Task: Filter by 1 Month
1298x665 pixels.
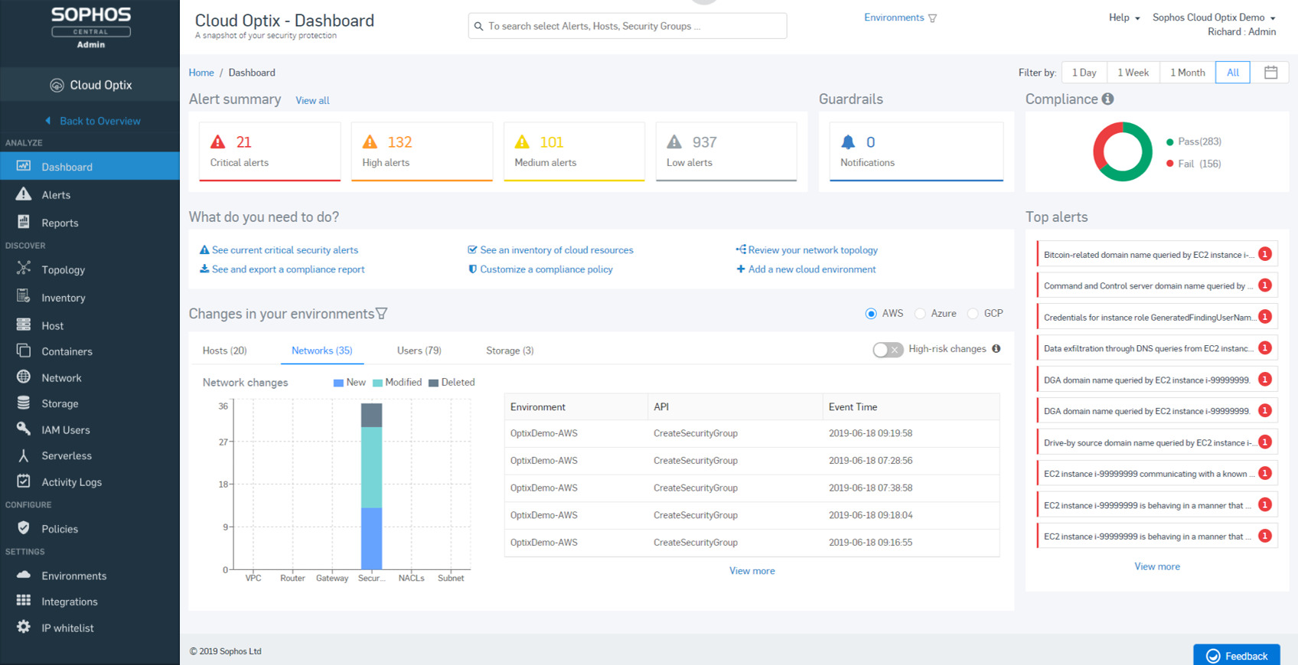Action: [x=1187, y=72]
